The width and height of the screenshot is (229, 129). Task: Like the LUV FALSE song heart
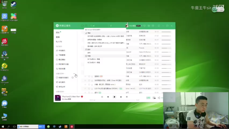tap(89, 89)
